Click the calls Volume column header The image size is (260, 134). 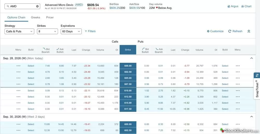(100, 50)
